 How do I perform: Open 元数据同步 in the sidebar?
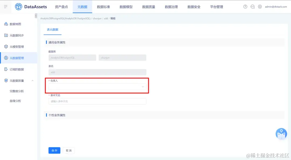[17, 35]
